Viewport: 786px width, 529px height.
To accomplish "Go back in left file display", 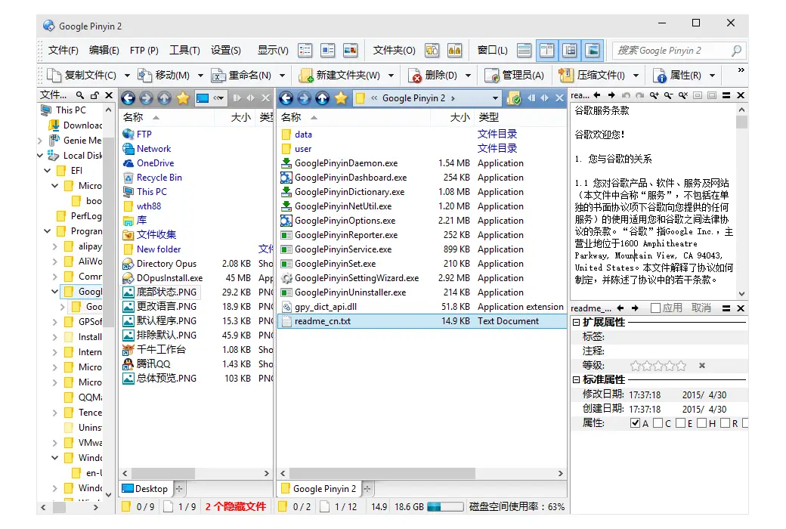I will coord(128,98).
